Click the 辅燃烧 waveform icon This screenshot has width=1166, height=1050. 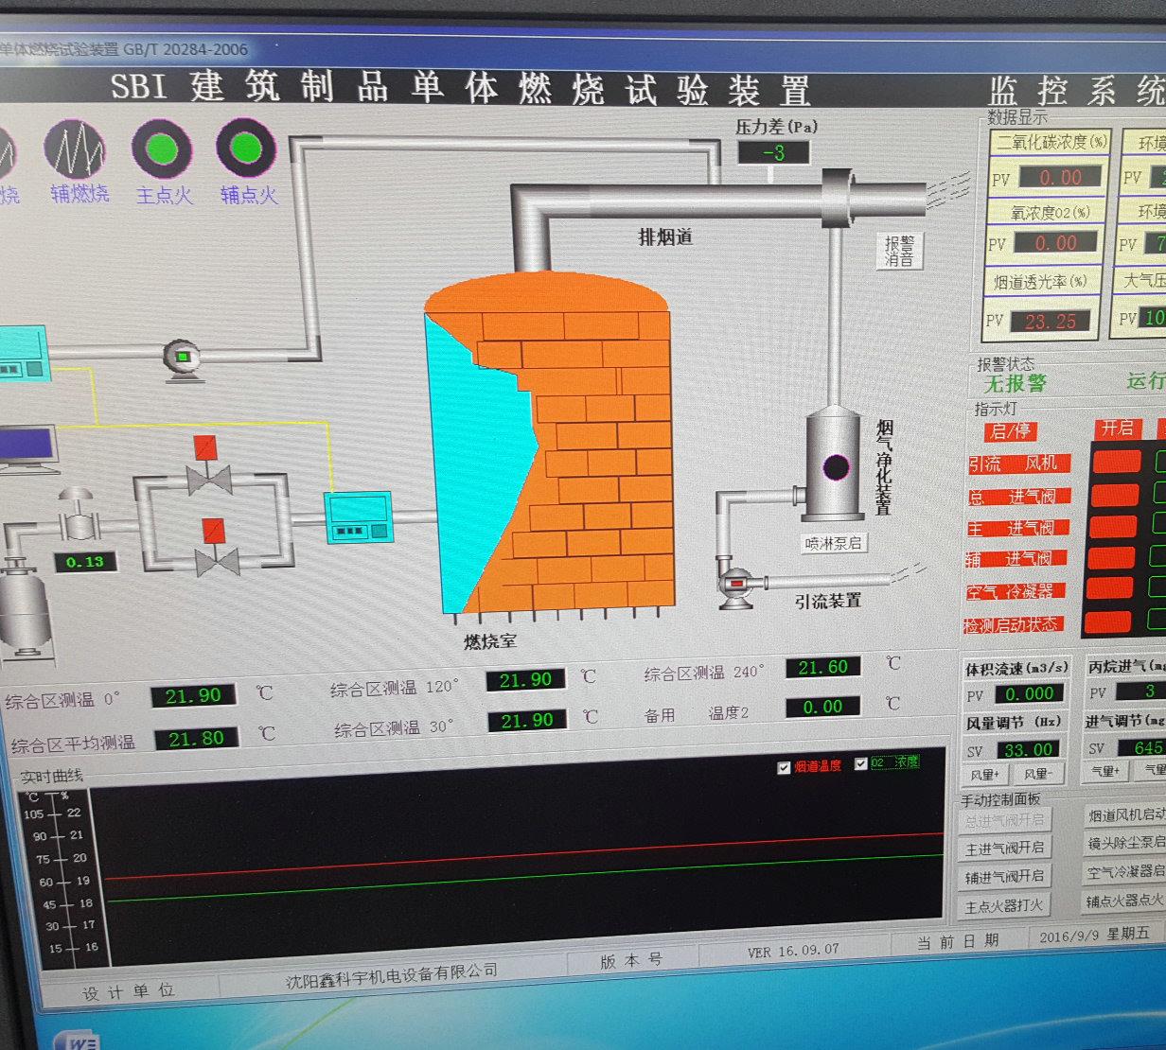[x=76, y=149]
